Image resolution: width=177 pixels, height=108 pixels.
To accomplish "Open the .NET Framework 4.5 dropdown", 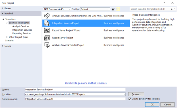I will (57, 9).
